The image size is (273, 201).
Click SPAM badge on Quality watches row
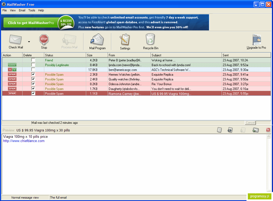coord(12,79)
